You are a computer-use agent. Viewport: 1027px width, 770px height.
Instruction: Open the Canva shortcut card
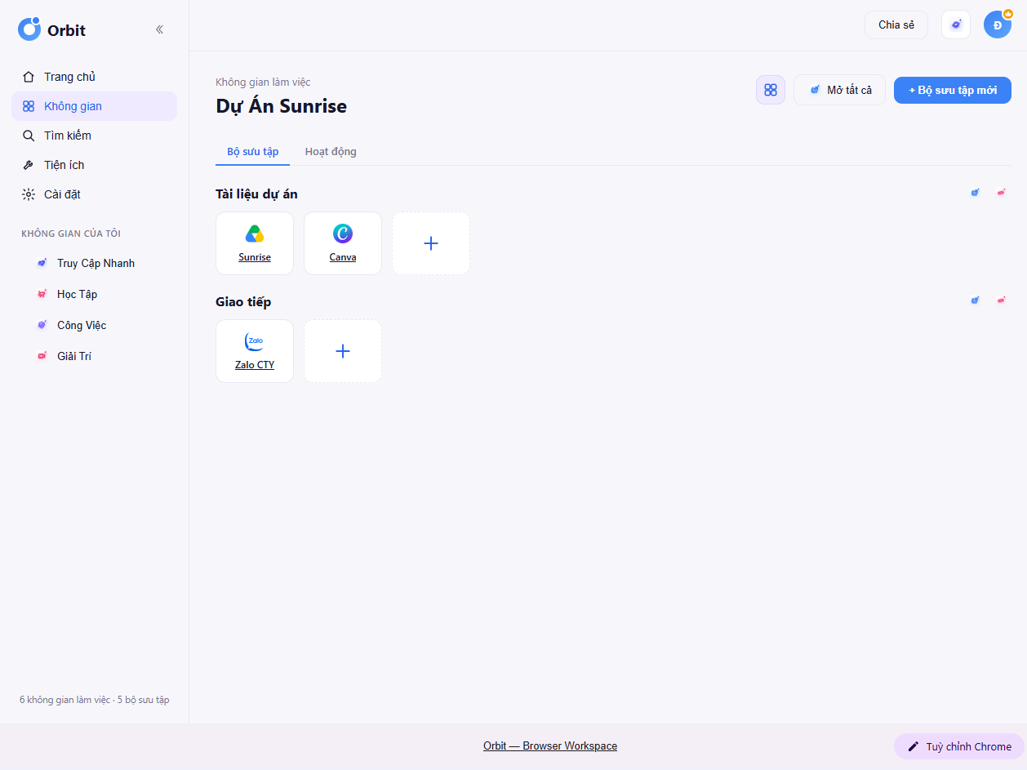click(x=343, y=243)
